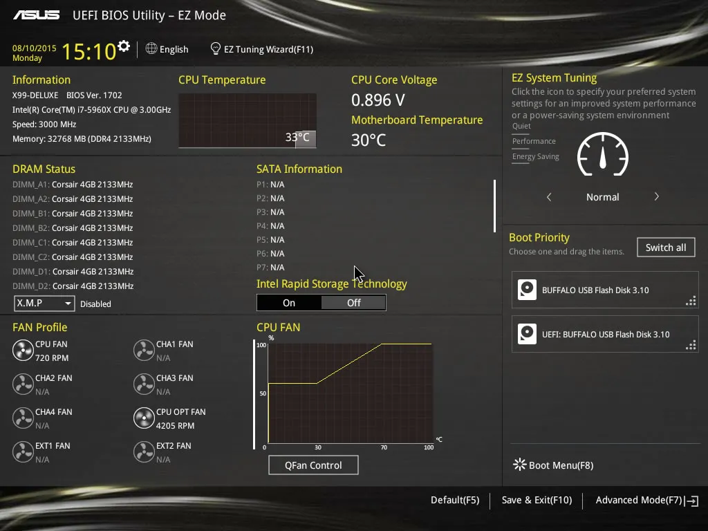Screen dimensions: 708x531
Task: Click the drag handle on BUFFALO USB Flash Disk
Action: pyautogui.click(x=691, y=301)
